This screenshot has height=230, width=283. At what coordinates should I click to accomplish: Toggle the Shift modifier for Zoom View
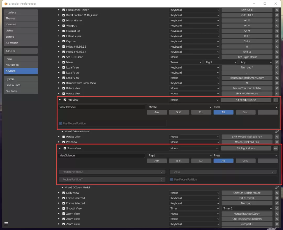coord(179,161)
